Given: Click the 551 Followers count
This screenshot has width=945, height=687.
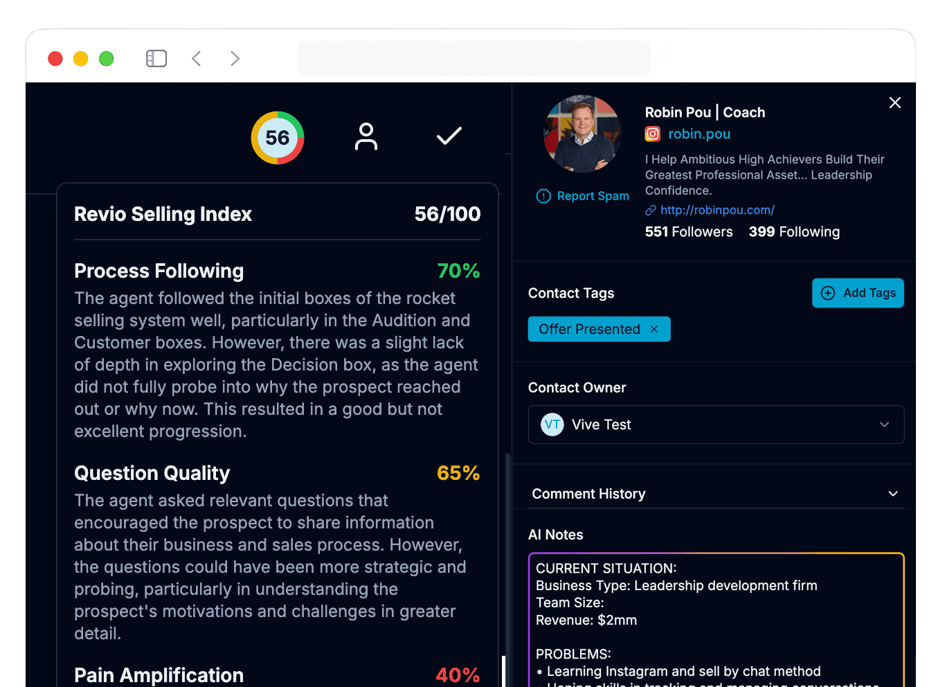Looking at the screenshot, I should click(689, 232).
